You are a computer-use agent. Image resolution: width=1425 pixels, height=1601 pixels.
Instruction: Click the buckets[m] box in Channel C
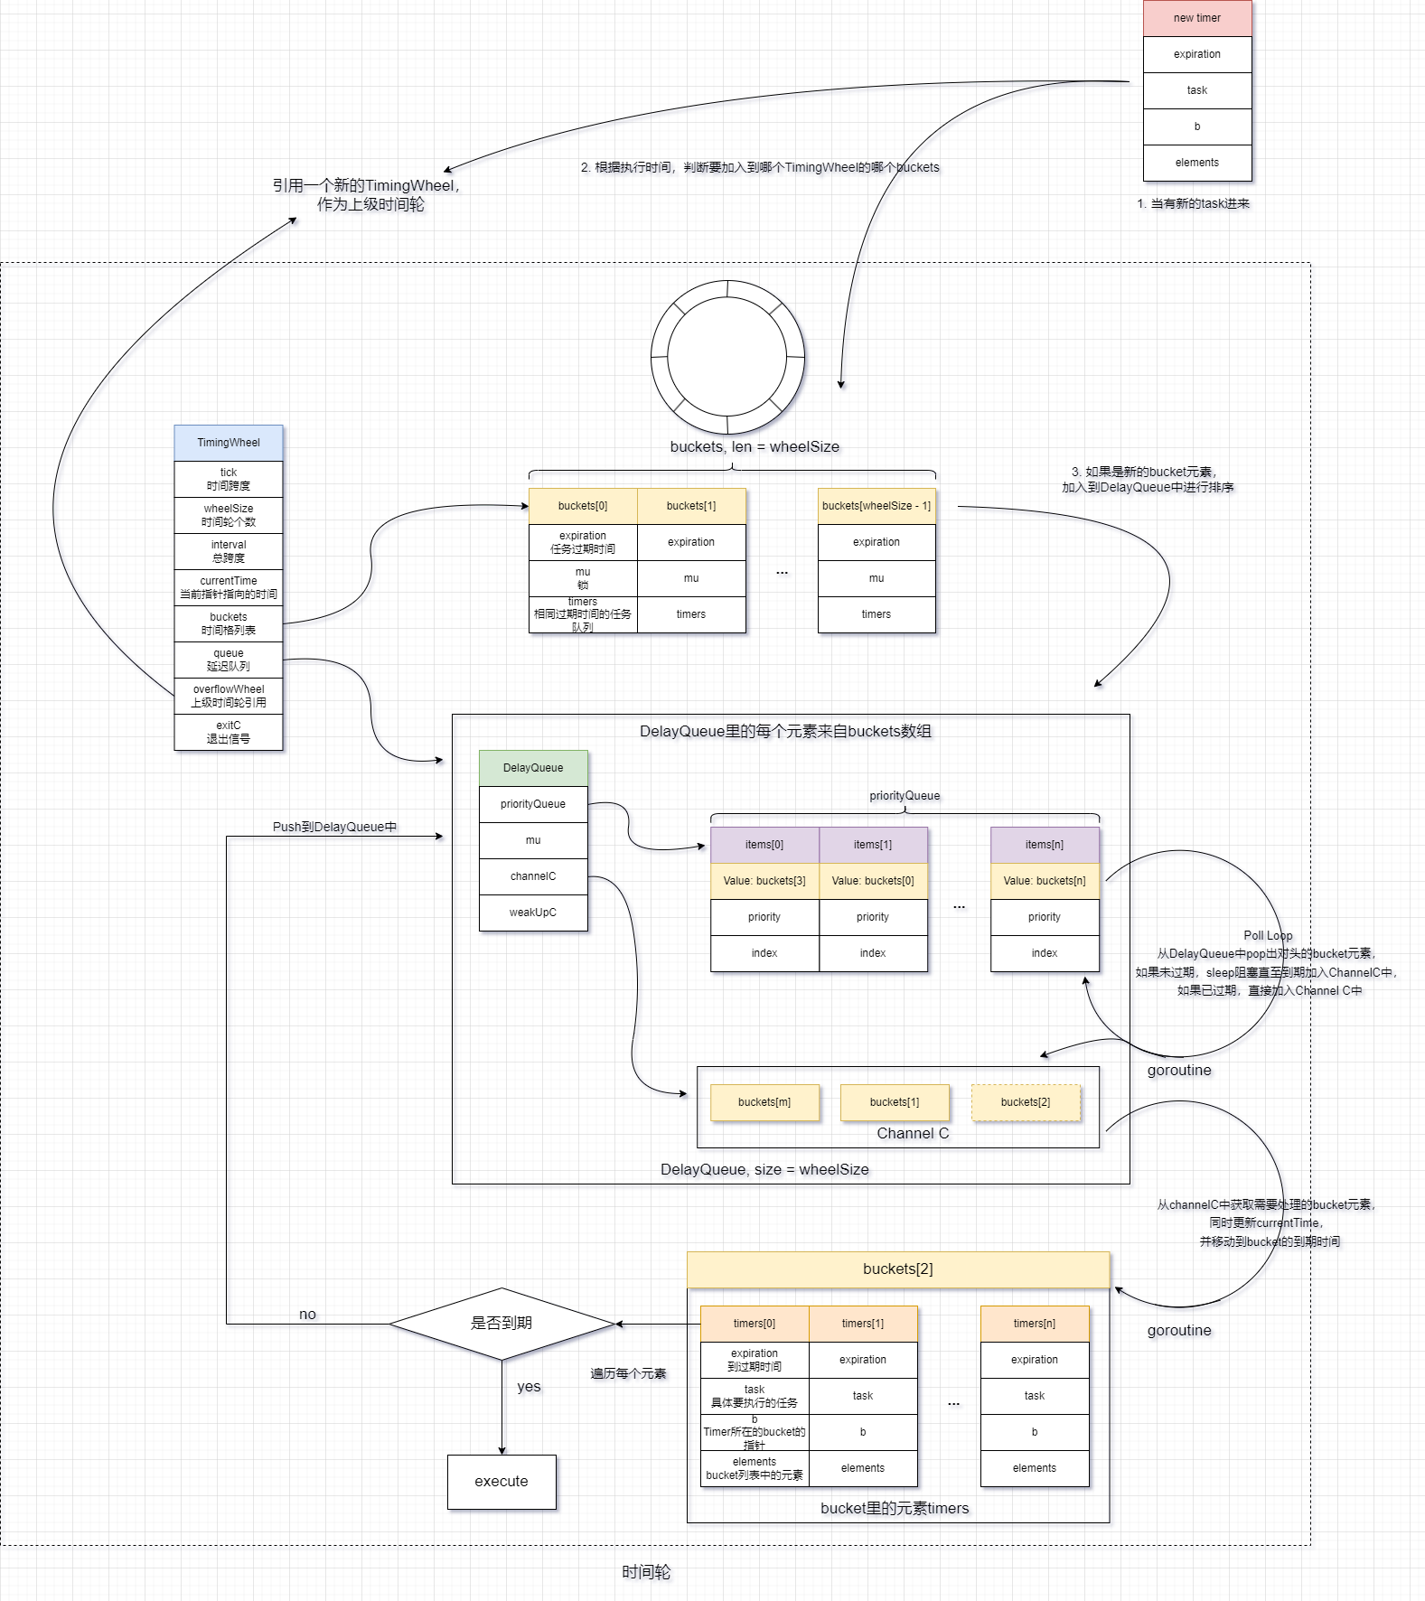tap(764, 1102)
